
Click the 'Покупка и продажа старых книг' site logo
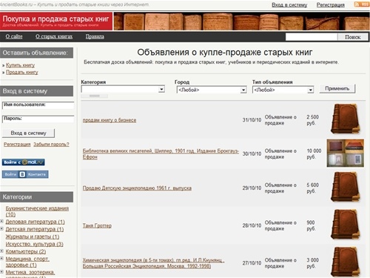point(56,21)
